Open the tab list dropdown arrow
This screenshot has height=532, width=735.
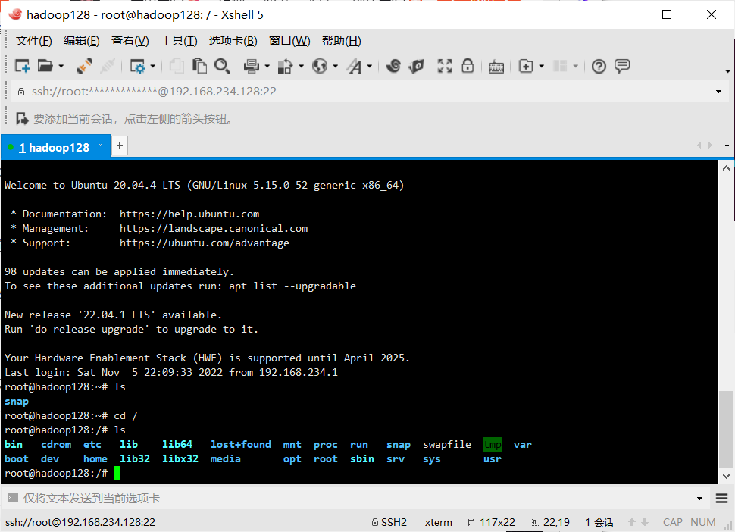click(727, 146)
